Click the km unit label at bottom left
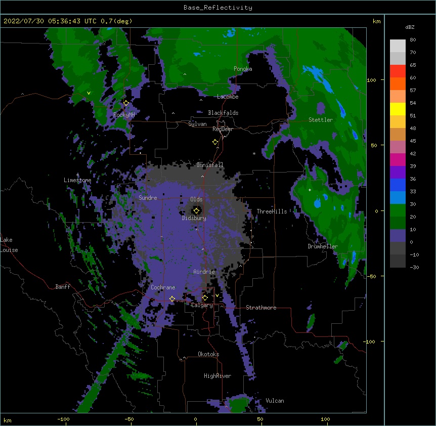 (x=8, y=420)
